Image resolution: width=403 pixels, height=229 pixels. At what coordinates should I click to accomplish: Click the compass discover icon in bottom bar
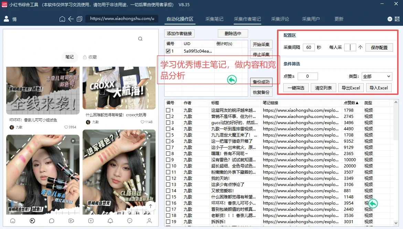32,221
